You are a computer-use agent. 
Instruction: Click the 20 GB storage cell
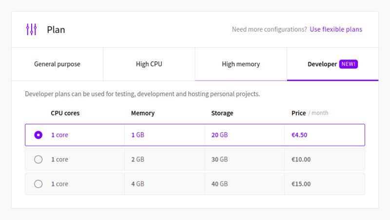219,135
